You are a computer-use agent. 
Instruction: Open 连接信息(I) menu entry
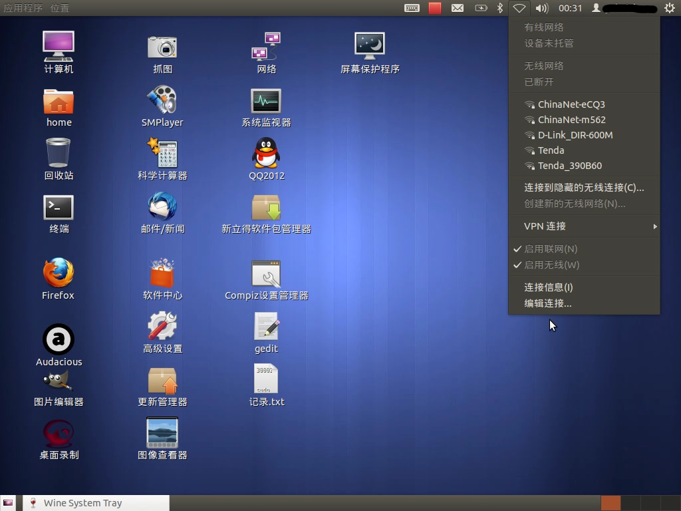coord(584,287)
